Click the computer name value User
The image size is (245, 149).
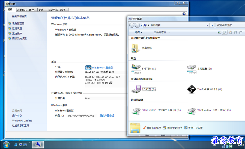point(87,98)
